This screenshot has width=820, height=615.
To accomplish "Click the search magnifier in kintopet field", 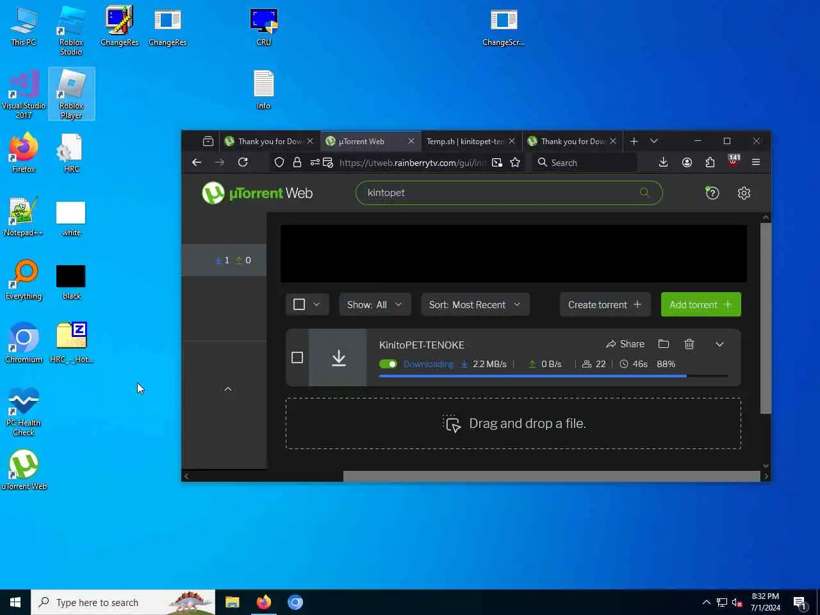I will [x=644, y=192].
